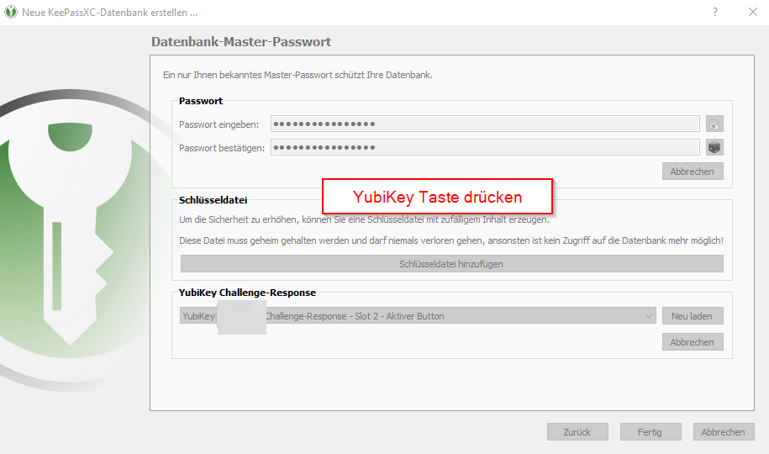Toggle password visibility with the eye icon
The height and width of the screenshot is (454, 769).
pos(714,124)
